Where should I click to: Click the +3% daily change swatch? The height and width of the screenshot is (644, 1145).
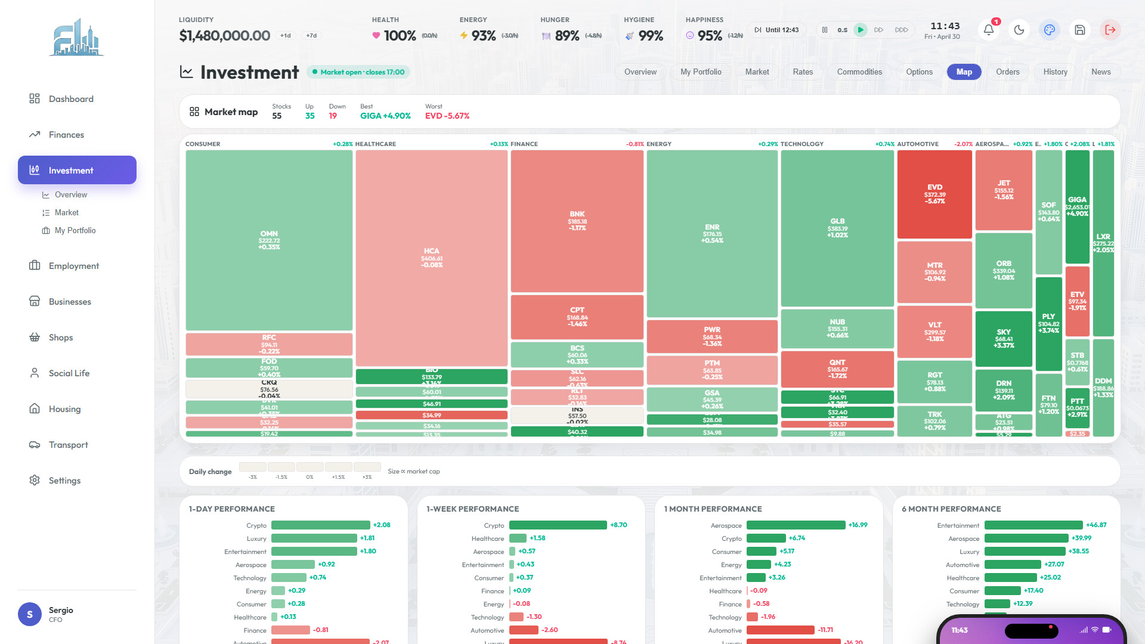pos(367,467)
